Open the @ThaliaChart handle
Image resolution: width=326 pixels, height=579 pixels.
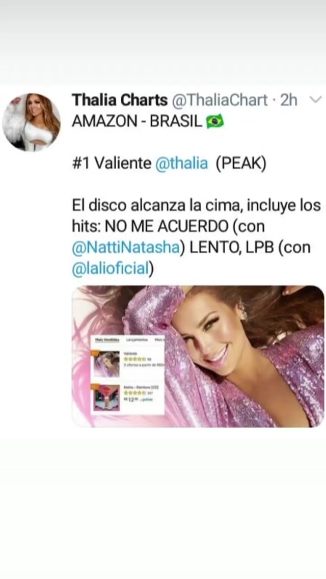pyautogui.click(x=220, y=100)
